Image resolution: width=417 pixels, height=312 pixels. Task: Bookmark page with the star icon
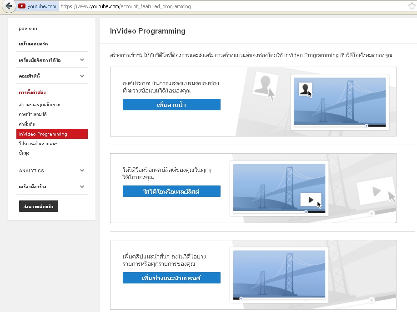(x=412, y=6)
